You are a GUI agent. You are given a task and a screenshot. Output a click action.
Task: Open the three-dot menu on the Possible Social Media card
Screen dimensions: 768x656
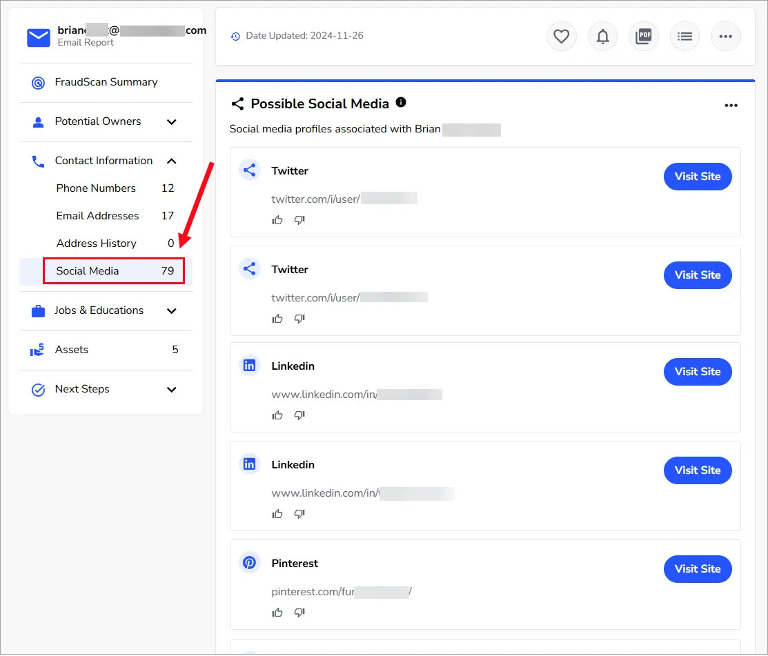[x=731, y=105]
